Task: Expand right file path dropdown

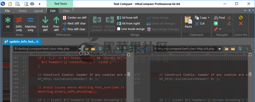Action: [x=220, y=49]
